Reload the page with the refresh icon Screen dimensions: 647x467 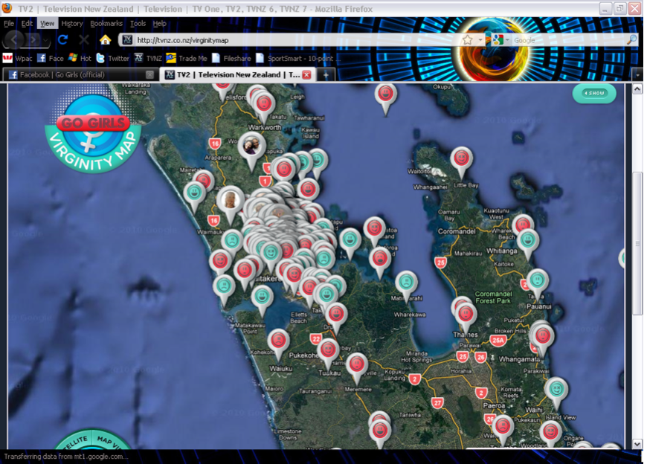click(x=62, y=40)
